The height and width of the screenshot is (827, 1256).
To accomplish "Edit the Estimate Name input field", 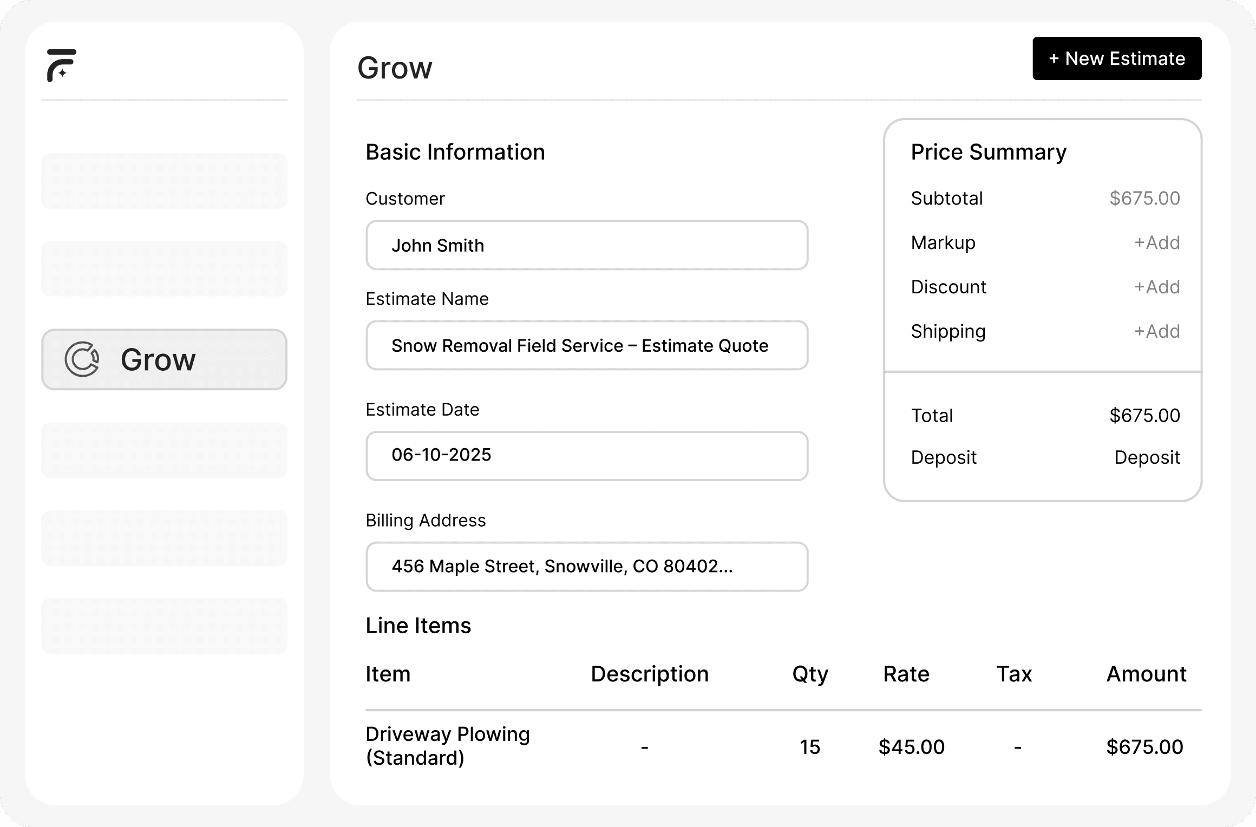I will coord(586,345).
